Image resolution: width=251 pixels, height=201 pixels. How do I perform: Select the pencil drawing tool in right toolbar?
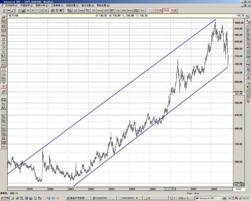[248, 21]
